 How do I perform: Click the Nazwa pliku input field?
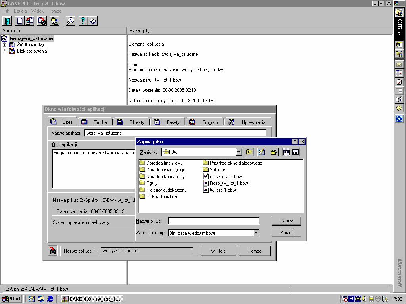214,221
